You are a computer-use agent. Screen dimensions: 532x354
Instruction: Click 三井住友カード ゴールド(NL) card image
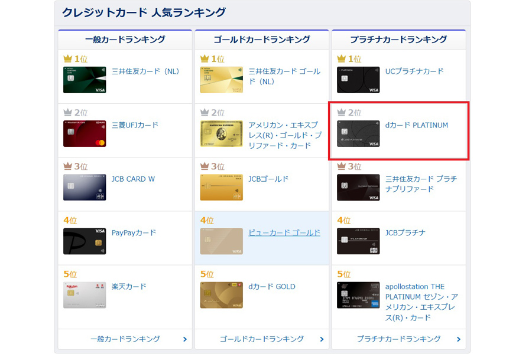pyautogui.click(x=222, y=80)
